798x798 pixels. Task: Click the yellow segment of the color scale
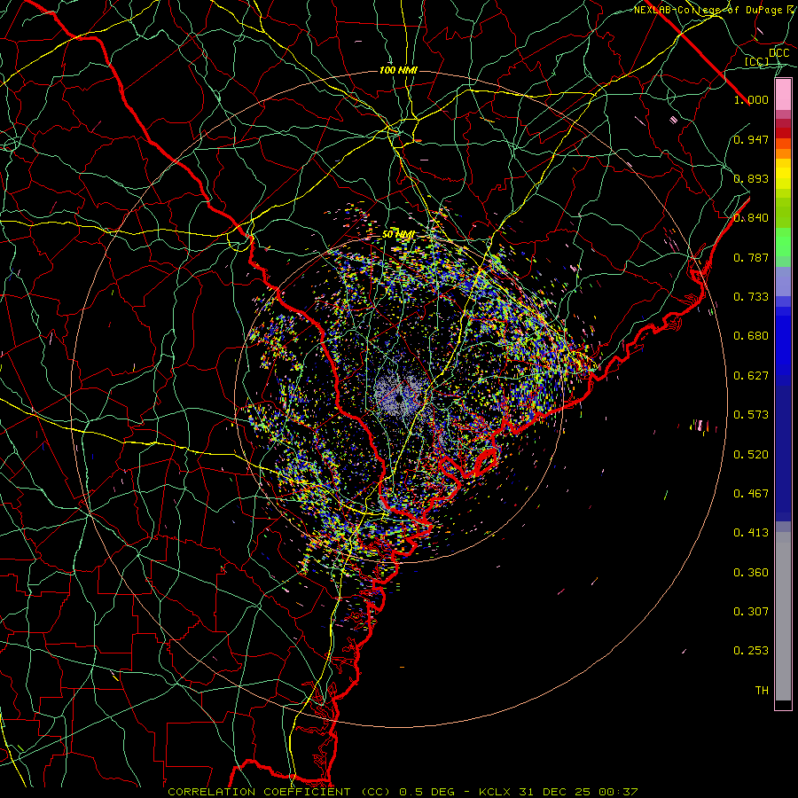pyautogui.click(x=783, y=174)
